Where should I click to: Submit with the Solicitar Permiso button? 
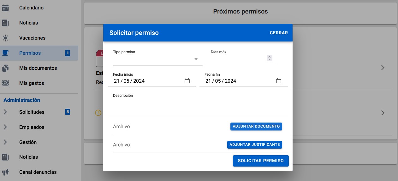[x=261, y=161]
